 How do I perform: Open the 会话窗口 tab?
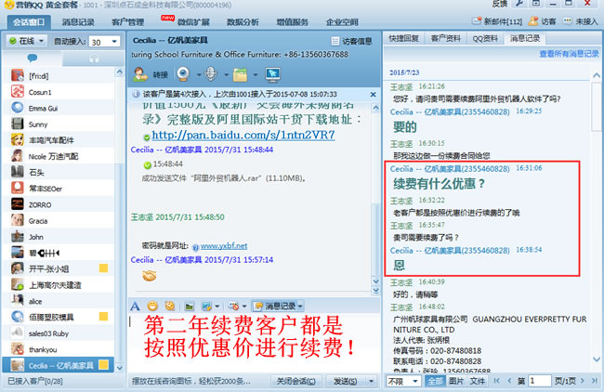click(x=29, y=22)
